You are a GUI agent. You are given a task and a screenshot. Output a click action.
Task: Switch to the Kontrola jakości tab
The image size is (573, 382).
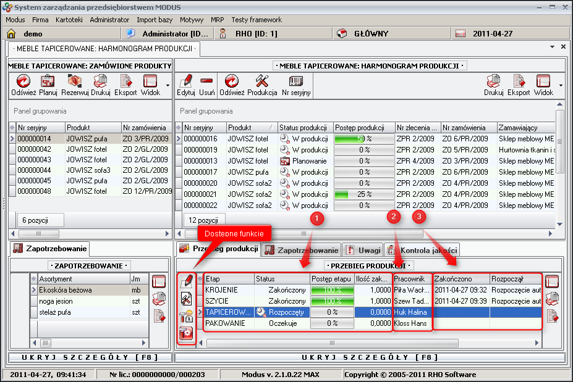(x=422, y=250)
